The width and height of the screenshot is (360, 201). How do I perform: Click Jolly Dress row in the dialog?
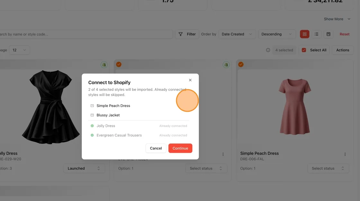coord(139,126)
